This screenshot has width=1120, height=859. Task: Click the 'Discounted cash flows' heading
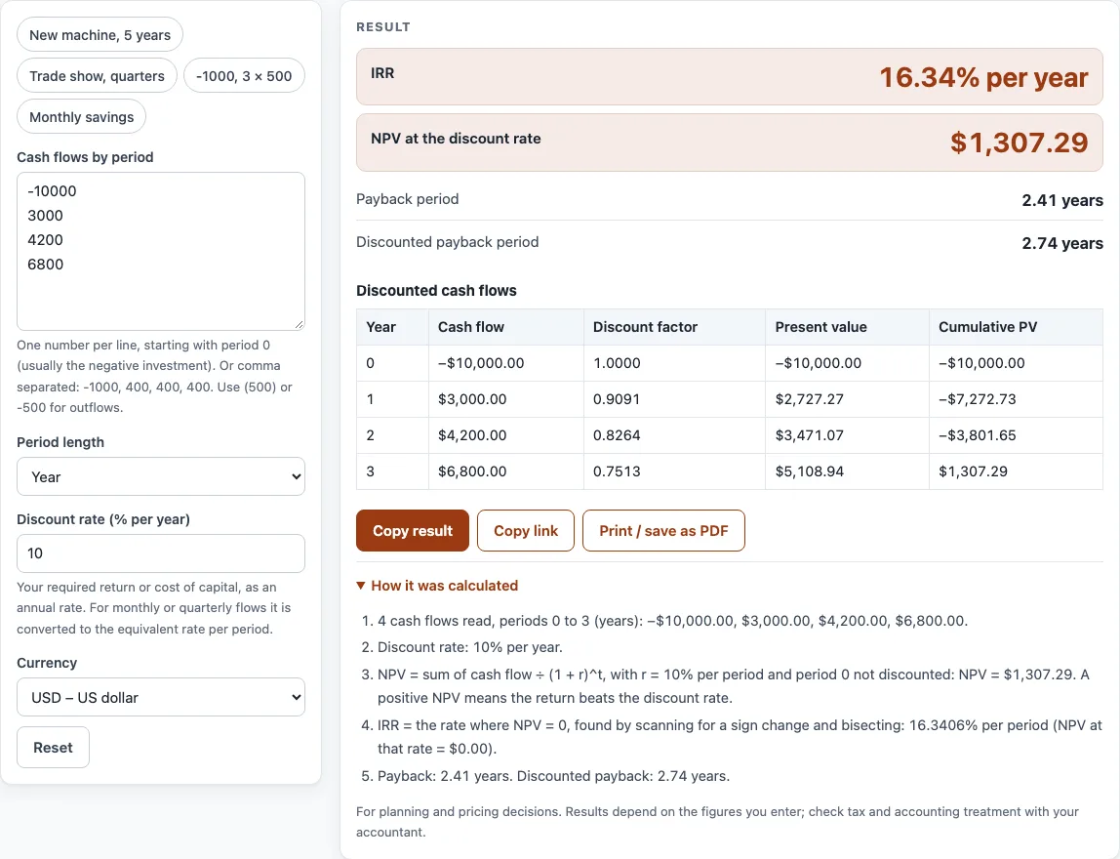click(436, 290)
